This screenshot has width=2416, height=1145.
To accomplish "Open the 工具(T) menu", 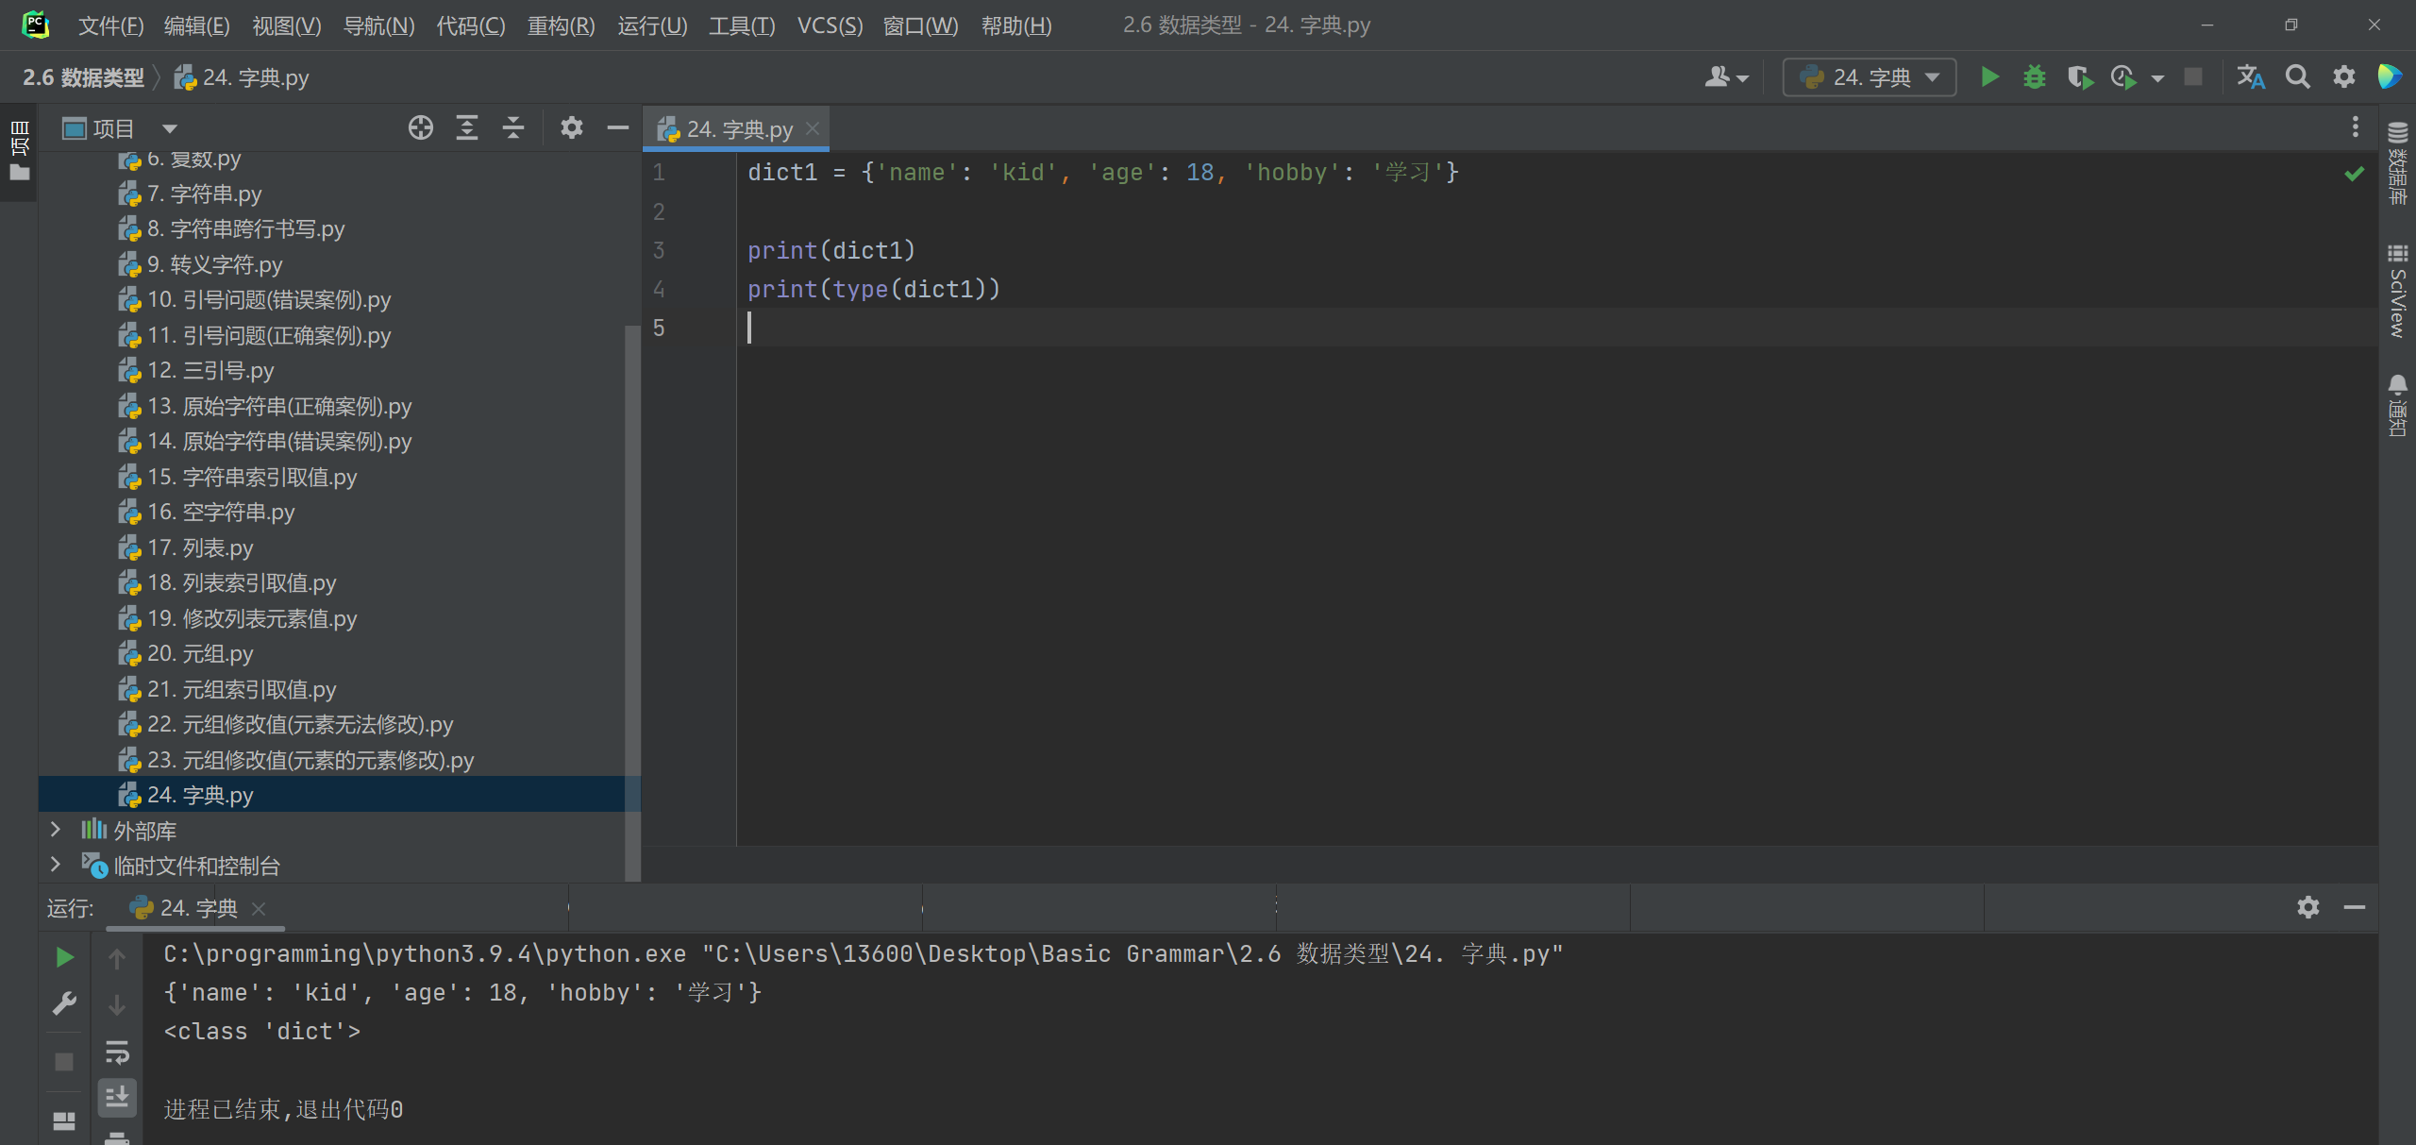I will click(742, 25).
